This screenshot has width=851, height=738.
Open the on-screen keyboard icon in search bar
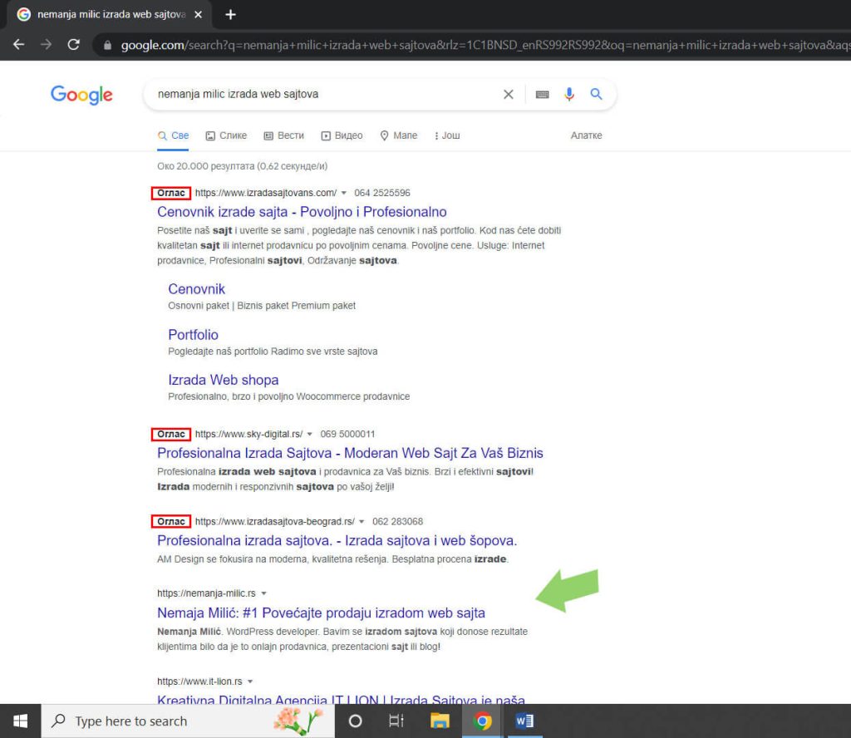[542, 94]
